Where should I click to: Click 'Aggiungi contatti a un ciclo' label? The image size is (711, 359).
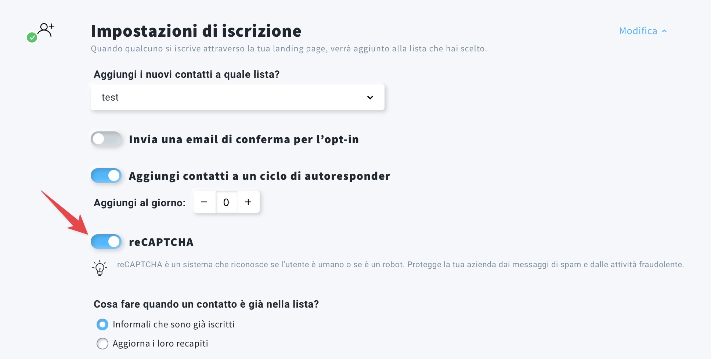[259, 176]
